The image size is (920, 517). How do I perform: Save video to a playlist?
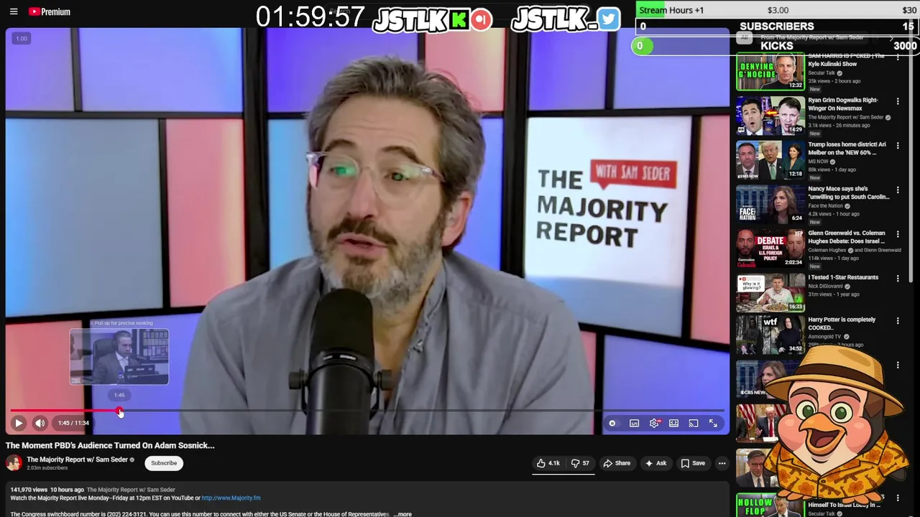tap(693, 463)
